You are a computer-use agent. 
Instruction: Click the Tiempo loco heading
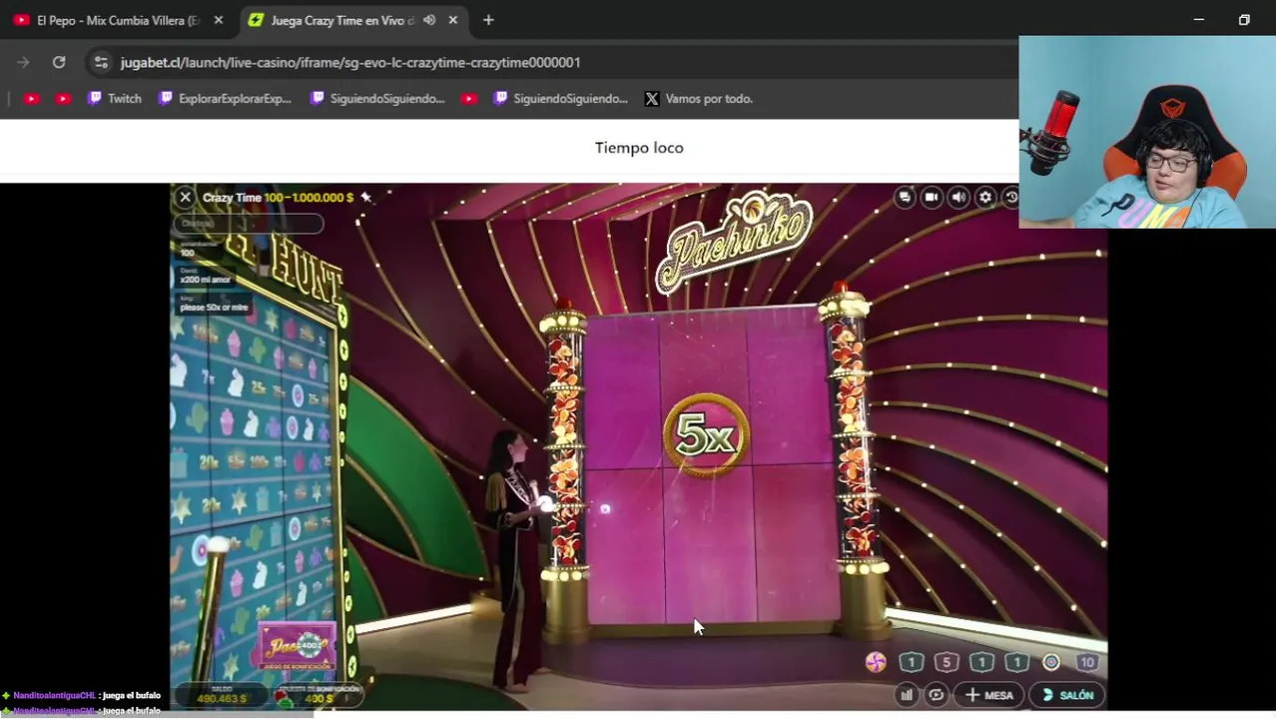click(639, 148)
